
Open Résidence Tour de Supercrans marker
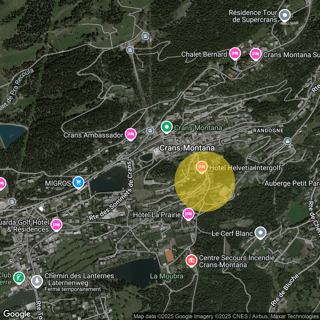click(x=284, y=15)
